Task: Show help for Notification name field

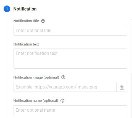Action: 62,101
